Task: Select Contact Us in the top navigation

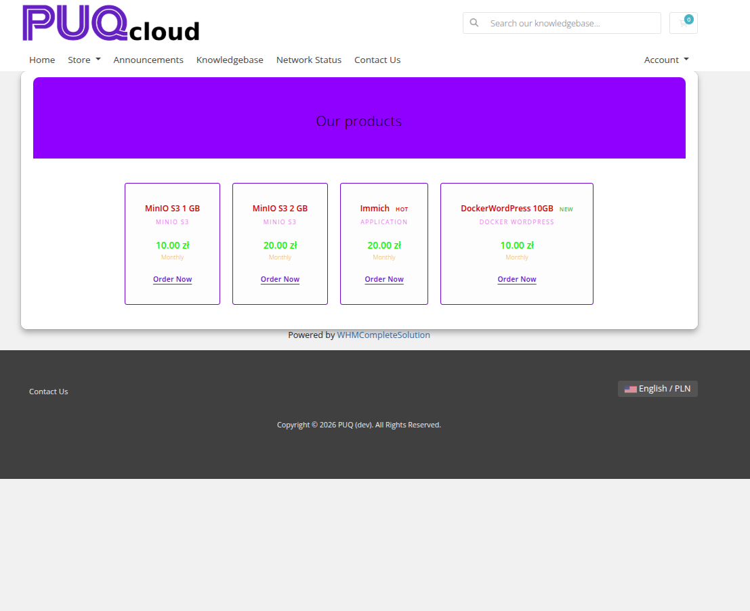Action: coord(377,60)
